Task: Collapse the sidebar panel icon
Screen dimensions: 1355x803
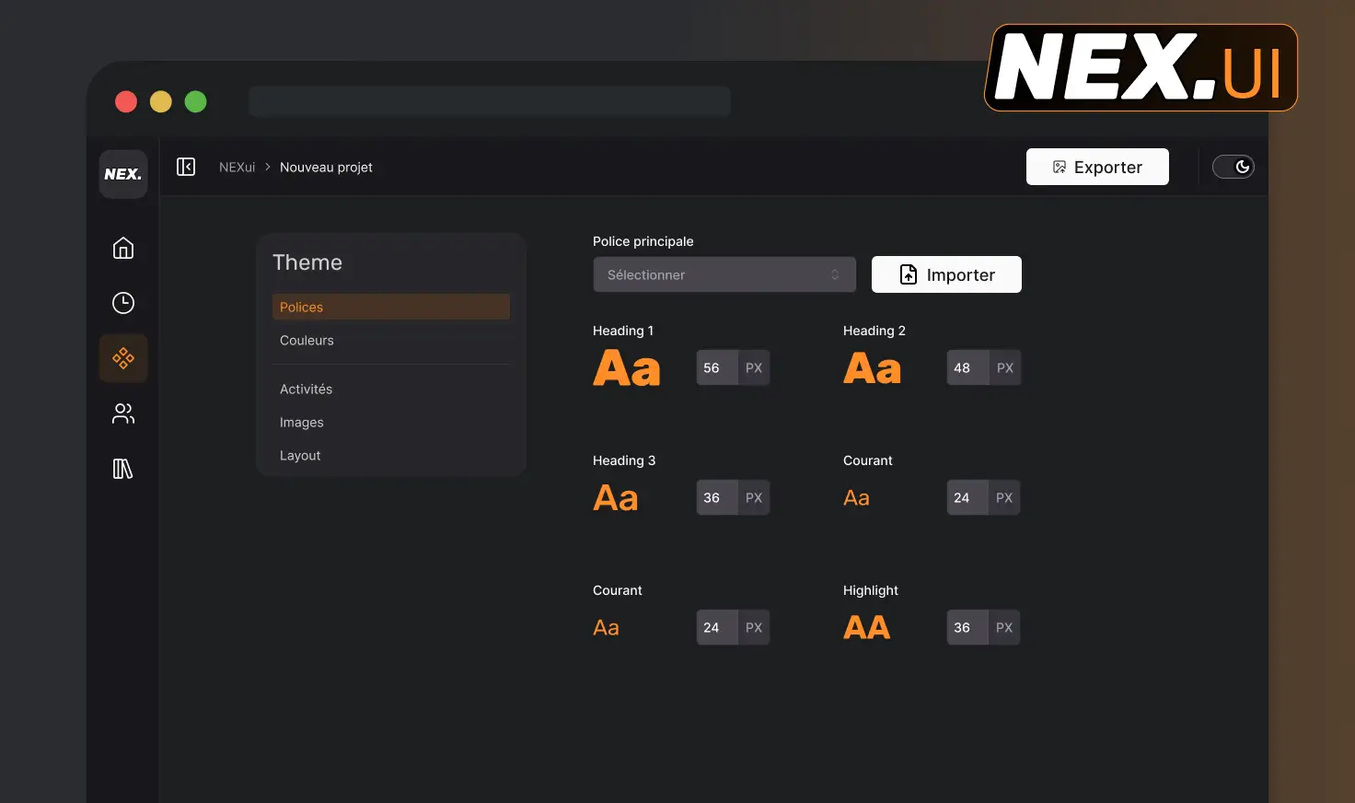Action: tap(186, 167)
